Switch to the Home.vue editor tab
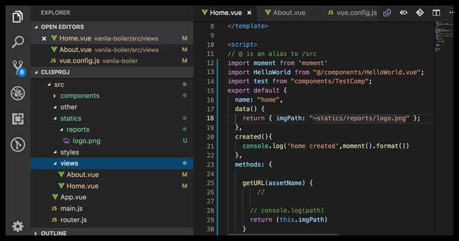 point(226,13)
